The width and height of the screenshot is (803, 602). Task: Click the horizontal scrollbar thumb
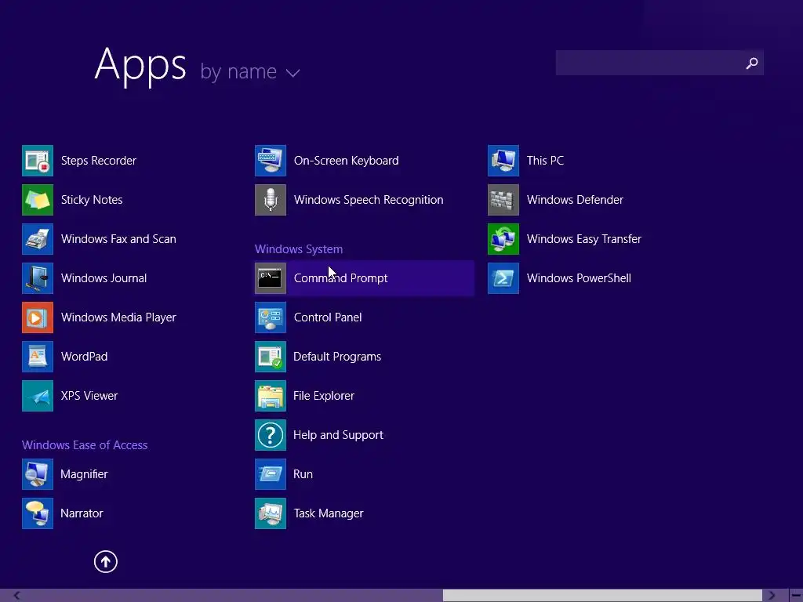[602, 596]
